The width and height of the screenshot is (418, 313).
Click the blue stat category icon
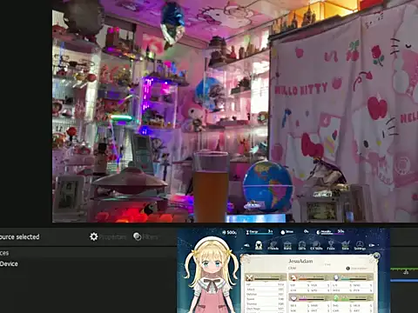336,277
